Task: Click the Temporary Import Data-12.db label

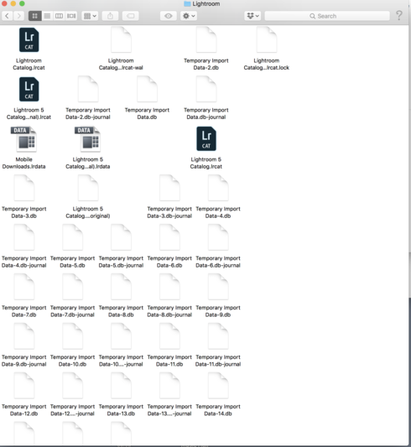Action: [x=24, y=410]
